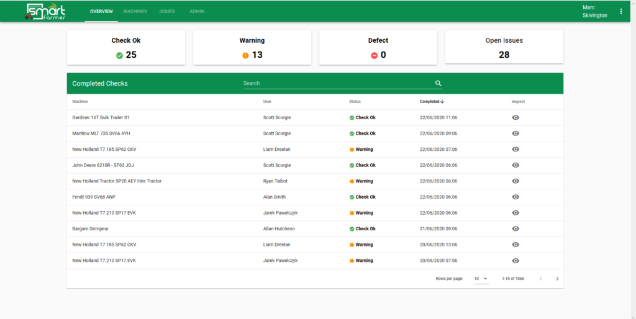Click Warning status icon for Ryan Talbot's check

[352, 181]
